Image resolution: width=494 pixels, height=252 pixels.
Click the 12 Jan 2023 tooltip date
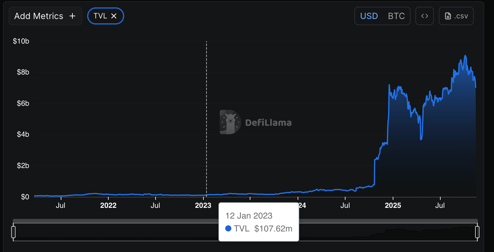point(249,216)
